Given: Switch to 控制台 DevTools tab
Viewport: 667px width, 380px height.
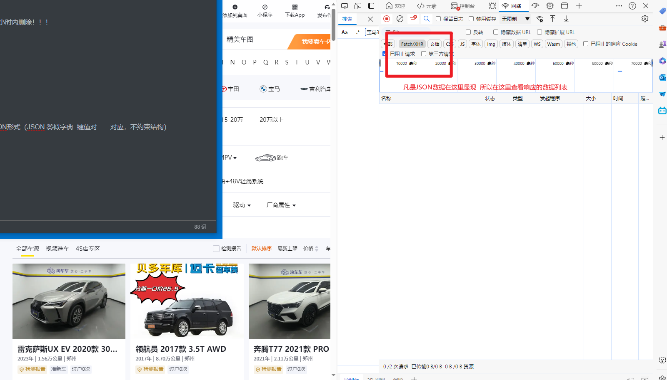Looking at the screenshot, I should 463,6.
